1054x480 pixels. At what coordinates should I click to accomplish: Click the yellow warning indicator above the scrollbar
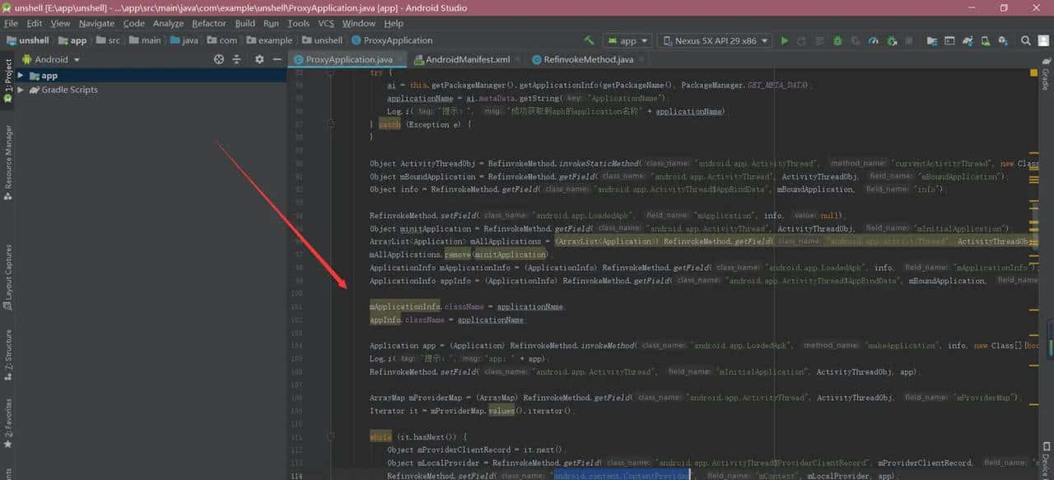click(x=1033, y=73)
